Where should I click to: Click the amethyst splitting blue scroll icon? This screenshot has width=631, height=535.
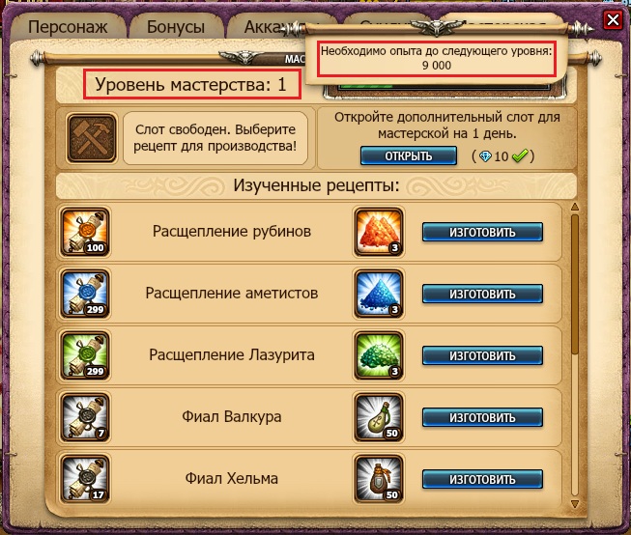coord(85,294)
